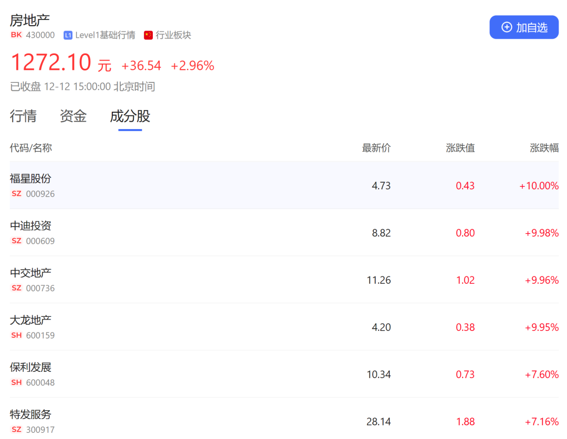The width and height of the screenshot is (567, 439).
Task: Click the stock code 000609
Action: [40, 241]
